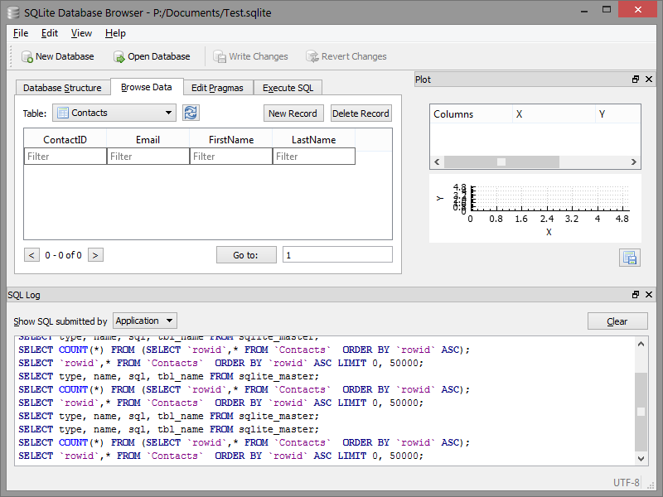
Task: Click the Revert Changes icon
Action: tap(346, 56)
